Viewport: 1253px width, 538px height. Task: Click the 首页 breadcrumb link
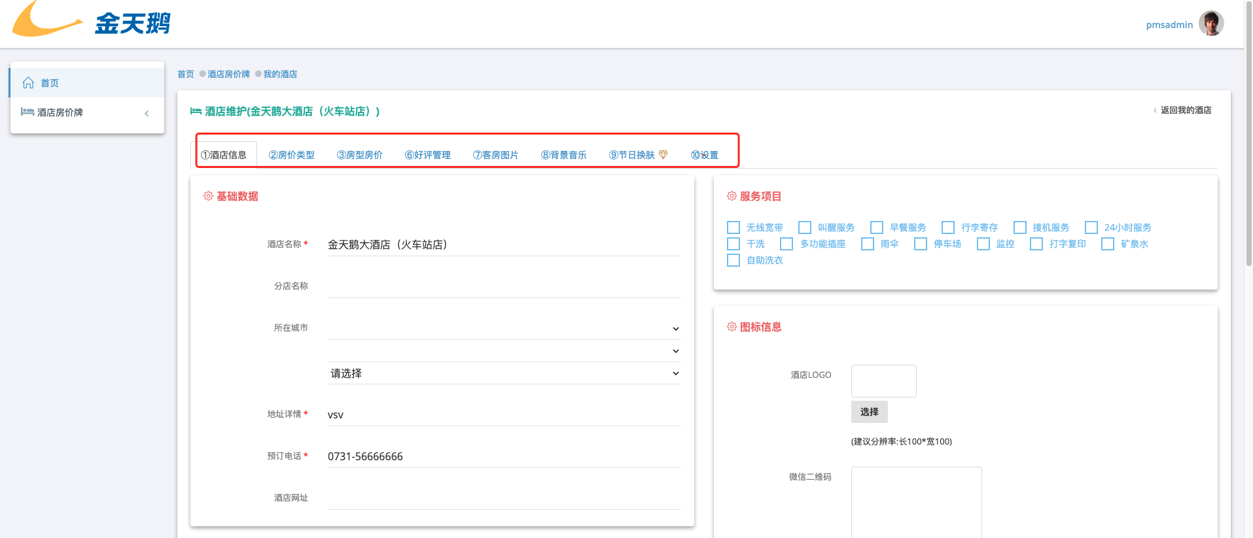coord(186,74)
